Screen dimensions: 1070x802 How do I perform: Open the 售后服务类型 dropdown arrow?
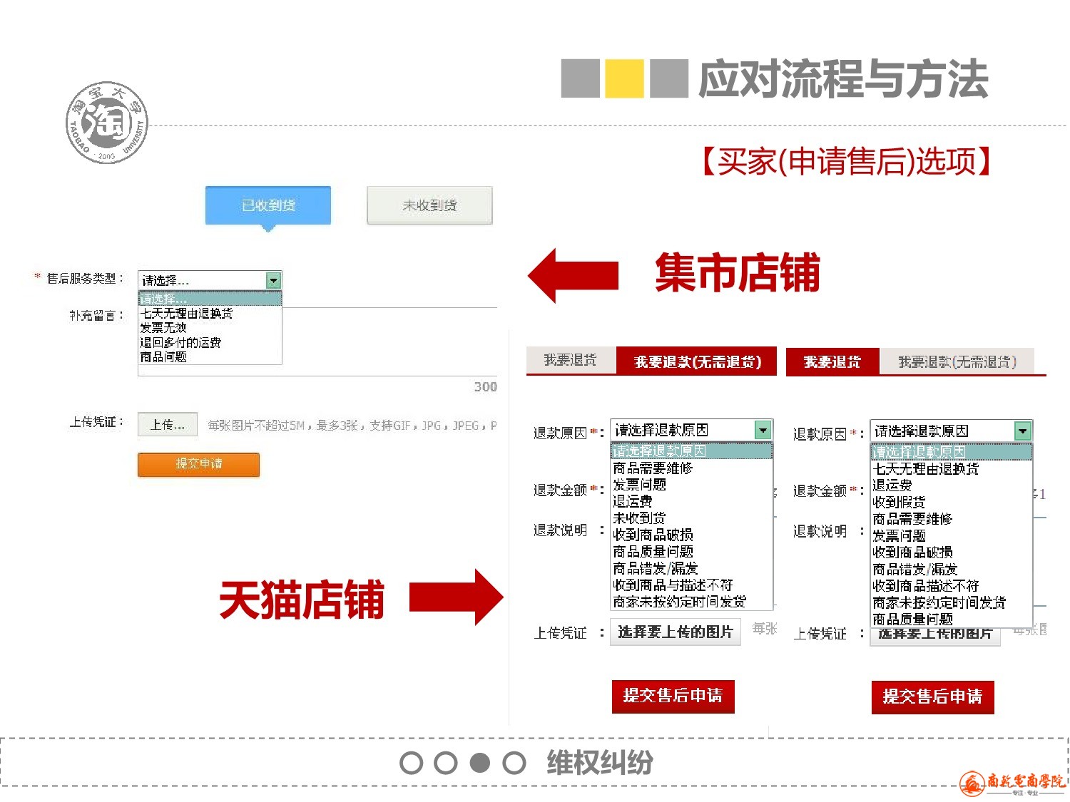274,280
